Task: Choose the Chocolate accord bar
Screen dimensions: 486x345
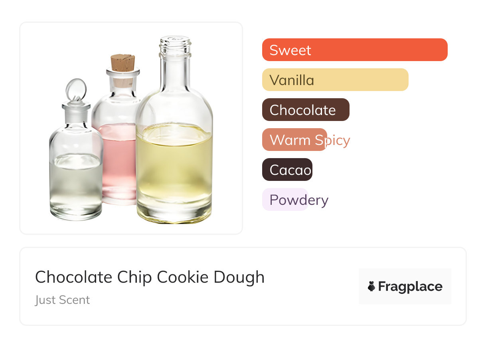Action: [306, 110]
